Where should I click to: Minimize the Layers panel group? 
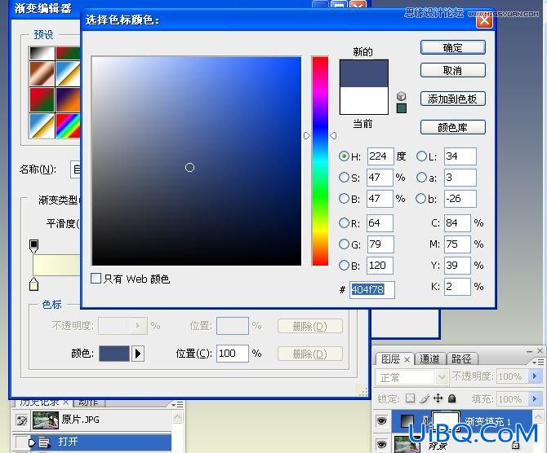click(529, 351)
